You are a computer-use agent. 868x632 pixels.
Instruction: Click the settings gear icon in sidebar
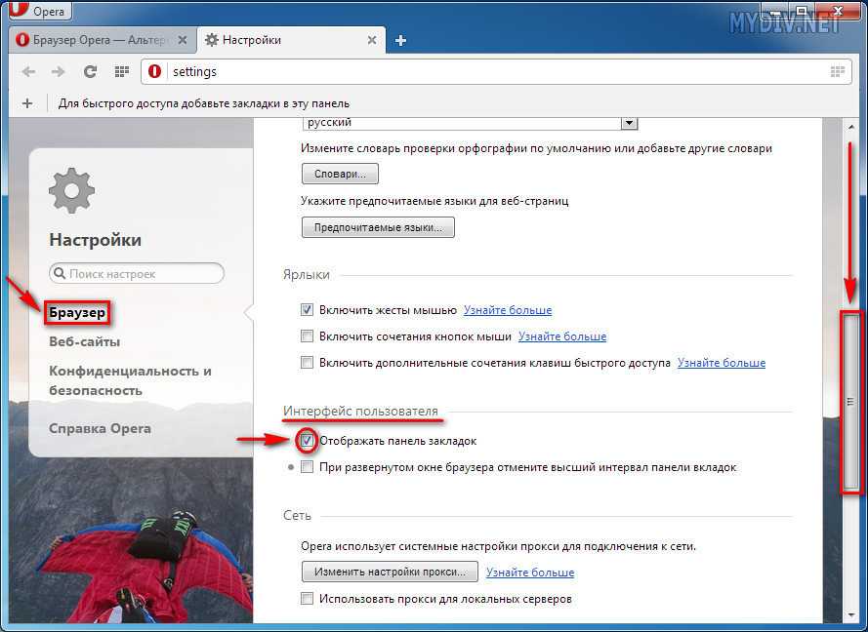pos(71,191)
